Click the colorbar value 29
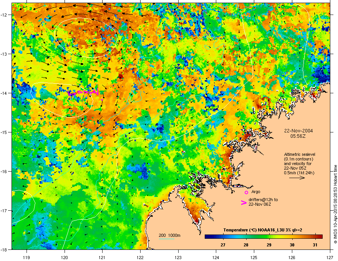 pyautogui.click(x=269, y=245)
